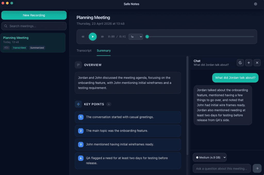Click key point 3 about wireframes
This screenshot has width=264, height=175.
(x=128, y=144)
